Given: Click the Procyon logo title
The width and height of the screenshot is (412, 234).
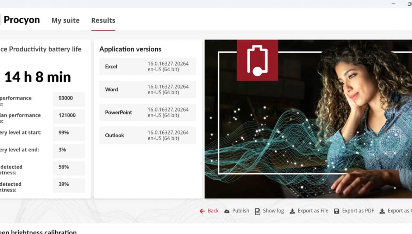Looking at the screenshot, I should coord(21,20).
